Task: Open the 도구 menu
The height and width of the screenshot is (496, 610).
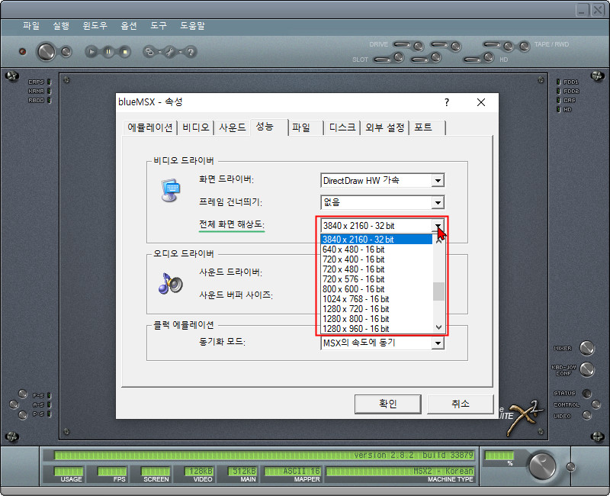Action: pos(159,26)
